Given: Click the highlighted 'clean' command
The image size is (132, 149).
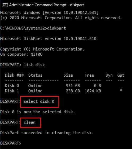Looking at the screenshot, I should pos(29,122).
